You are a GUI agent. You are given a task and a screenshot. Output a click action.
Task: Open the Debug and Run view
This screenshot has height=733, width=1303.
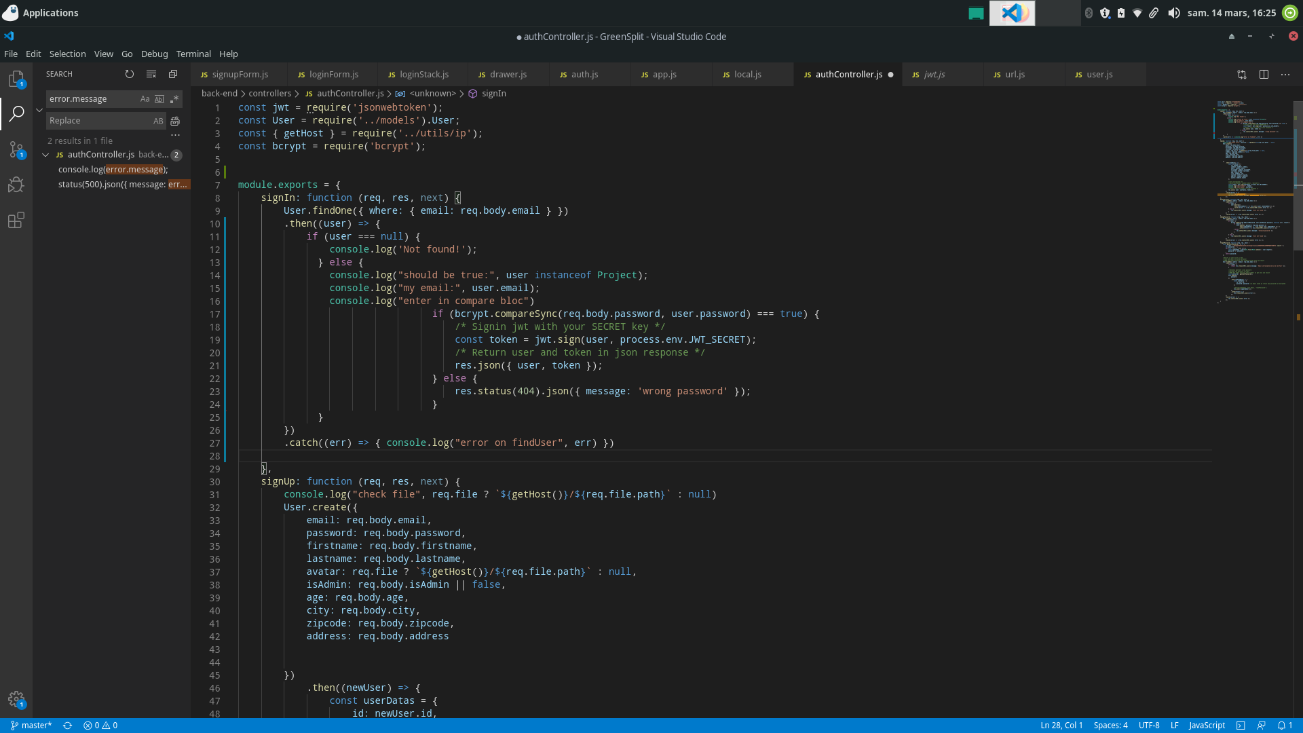pos(16,185)
